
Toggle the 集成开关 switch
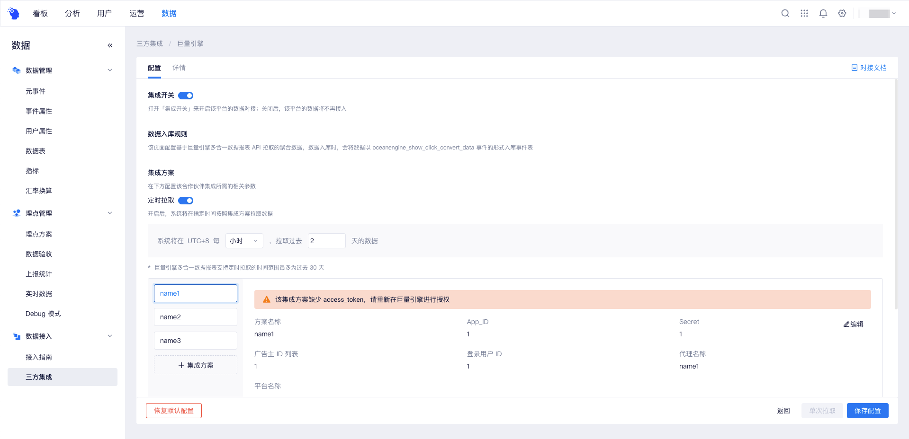[186, 96]
